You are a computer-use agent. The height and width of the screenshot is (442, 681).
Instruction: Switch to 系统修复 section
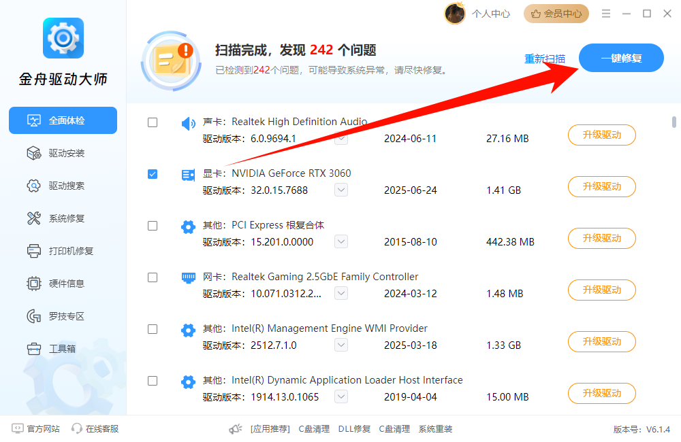[x=63, y=218]
